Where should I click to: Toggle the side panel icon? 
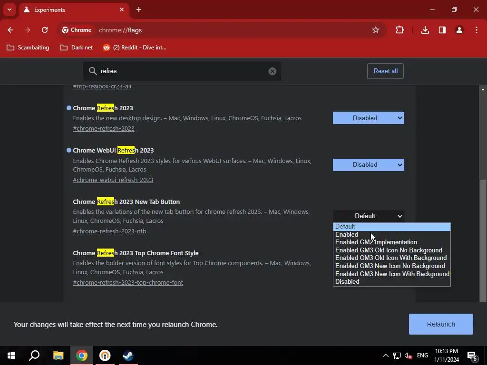pos(442,30)
